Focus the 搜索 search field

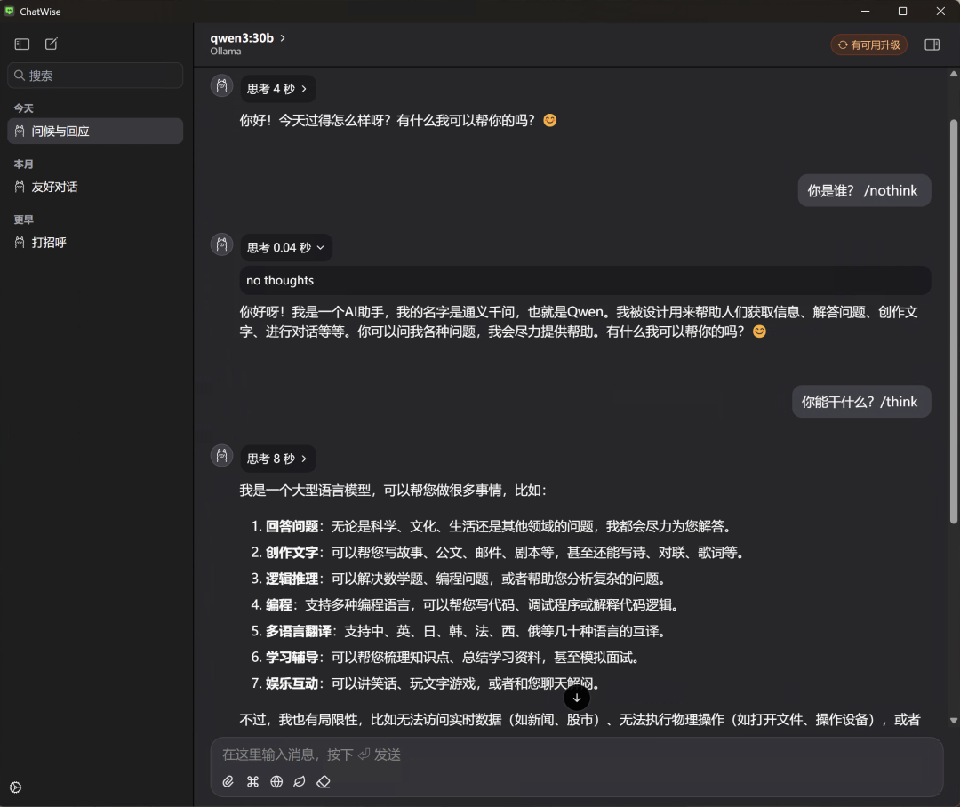[x=95, y=76]
